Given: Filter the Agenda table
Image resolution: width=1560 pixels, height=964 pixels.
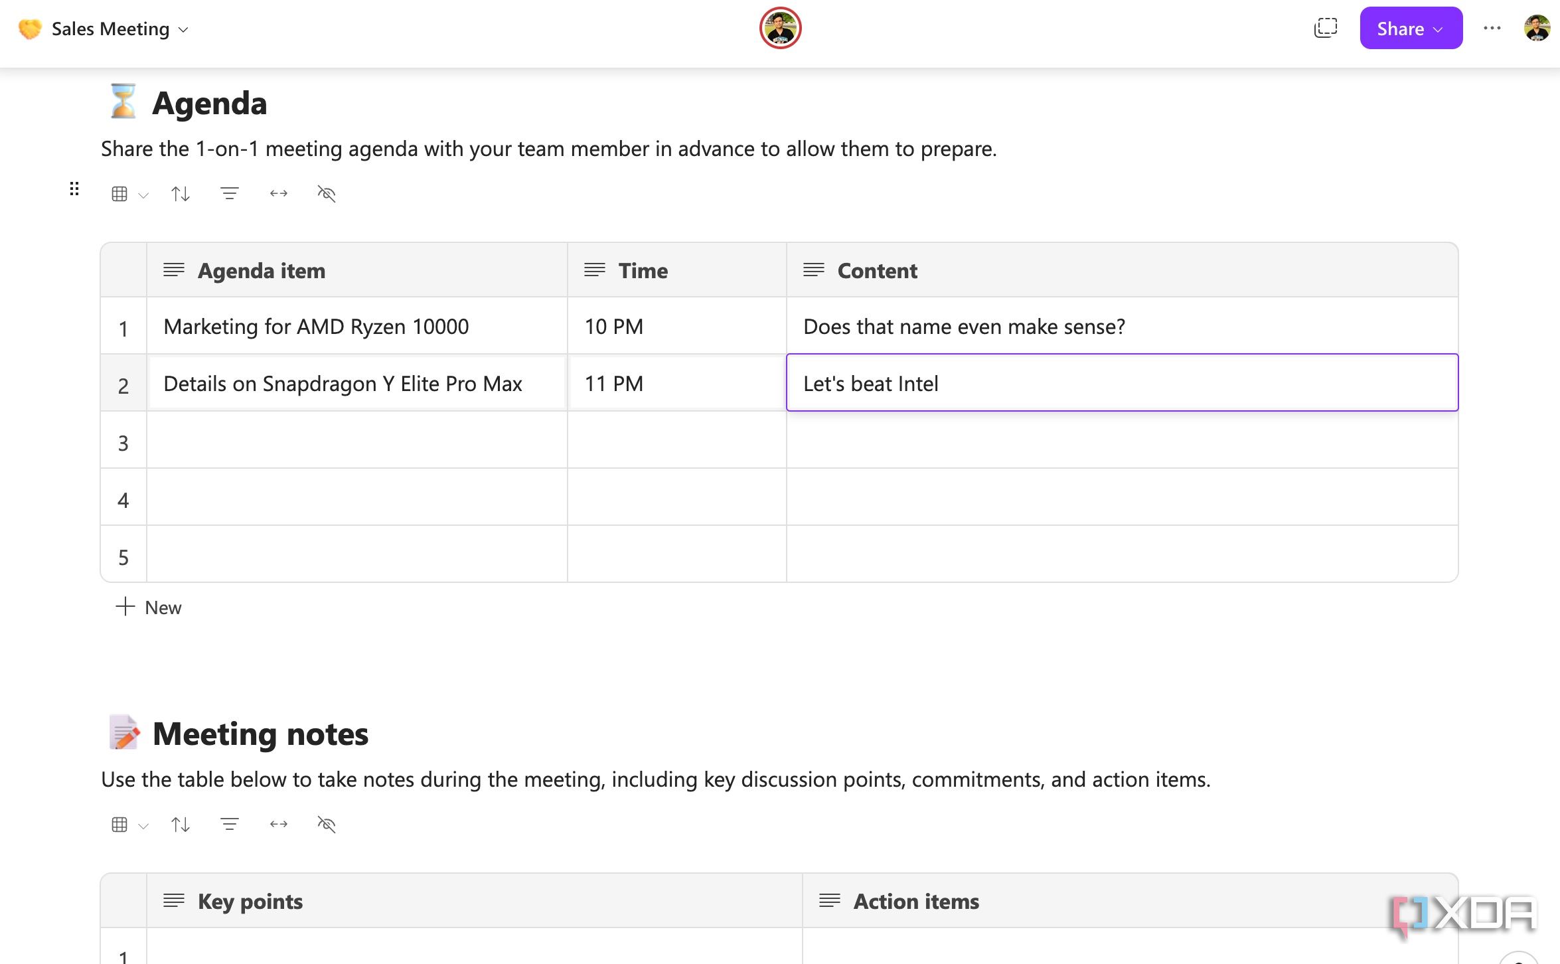Looking at the screenshot, I should [230, 194].
